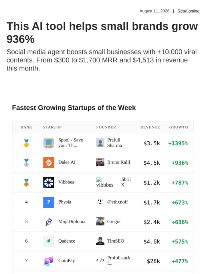Click the gold first-place medal icon

point(26,143)
